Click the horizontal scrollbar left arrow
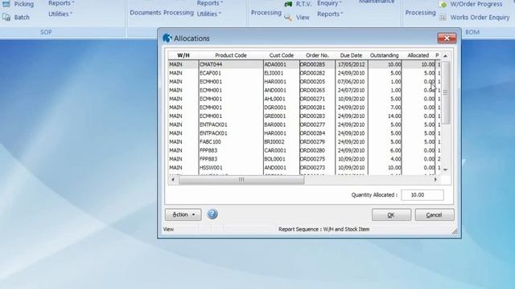The width and height of the screenshot is (515, 289). point(173,180)
